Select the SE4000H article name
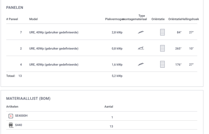 [x=21, y=116]
